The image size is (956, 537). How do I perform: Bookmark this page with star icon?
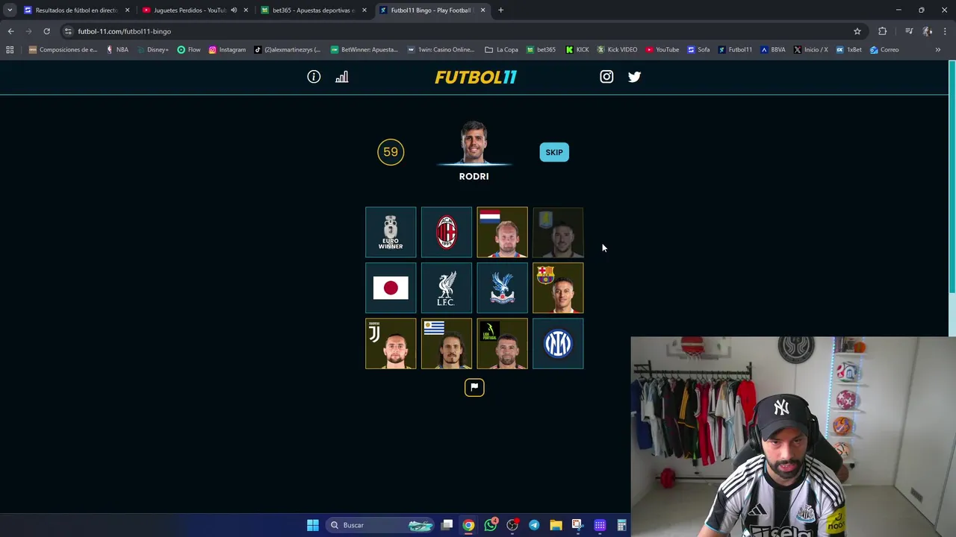[x=857, y=31]
